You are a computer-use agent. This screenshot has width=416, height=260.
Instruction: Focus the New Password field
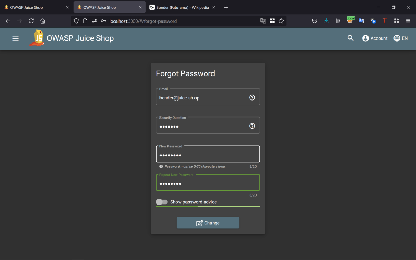coord(208,154)
